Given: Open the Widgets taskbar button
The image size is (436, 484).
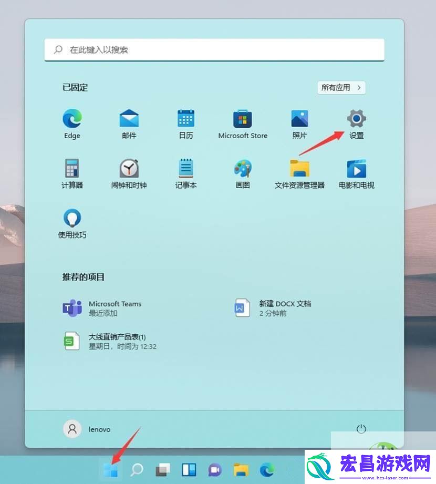Looking at the screenshot, I should [189, 470].
